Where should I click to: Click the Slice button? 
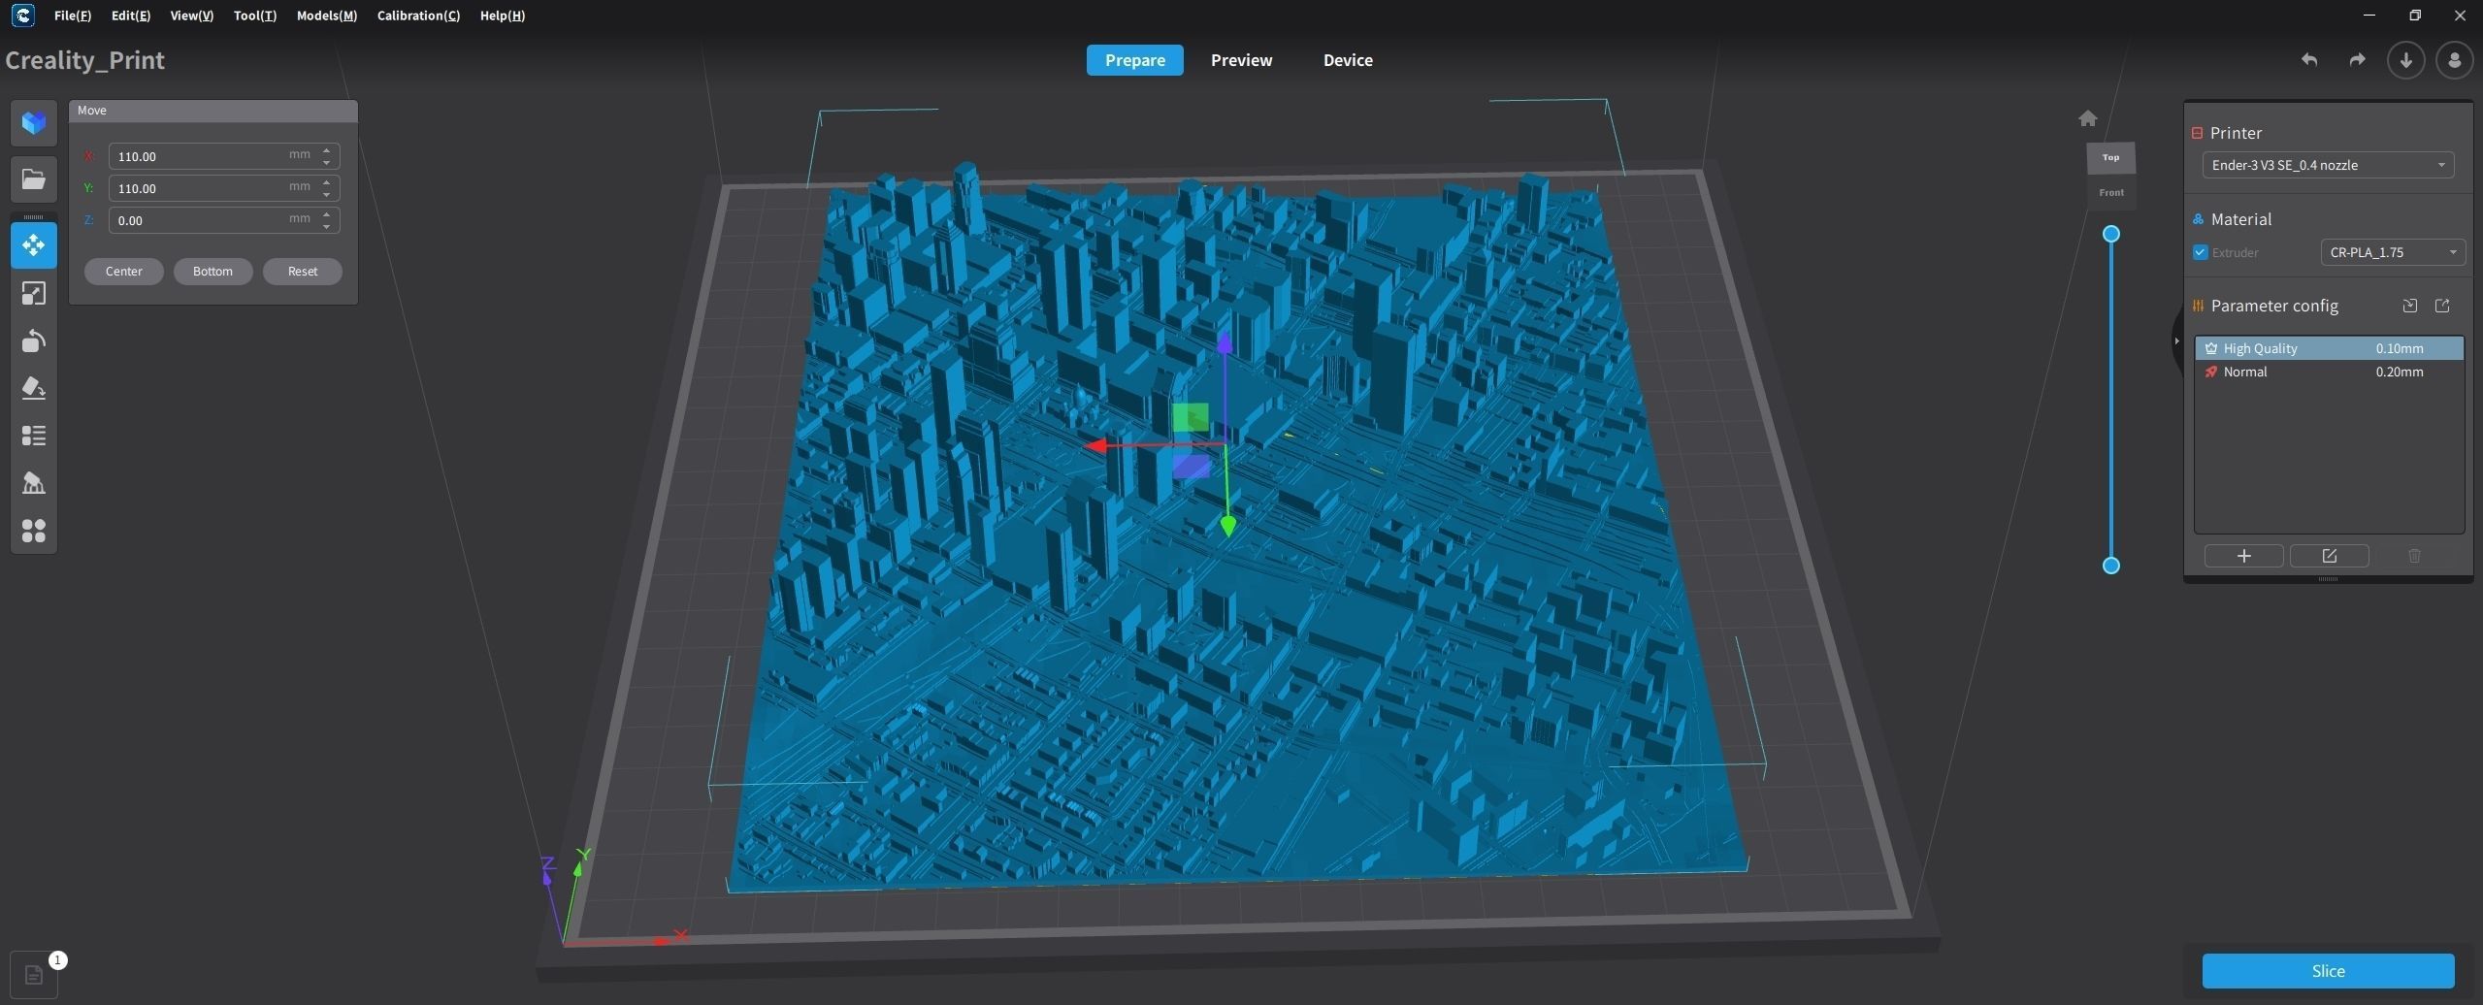(2328, 971)
